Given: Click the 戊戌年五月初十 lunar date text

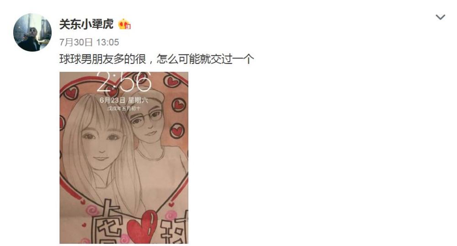Looking at the screenshot, I should 124,108.
